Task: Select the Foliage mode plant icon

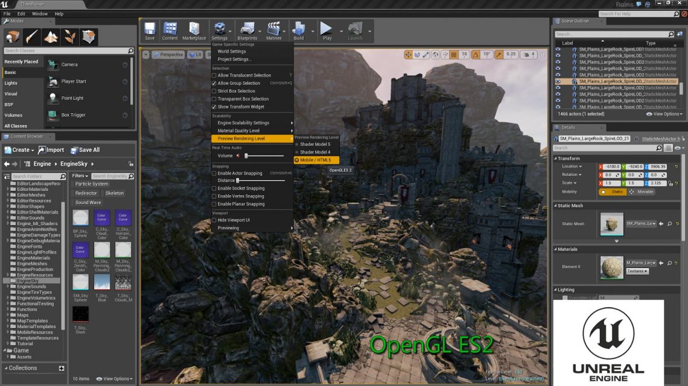Action: 70,37
